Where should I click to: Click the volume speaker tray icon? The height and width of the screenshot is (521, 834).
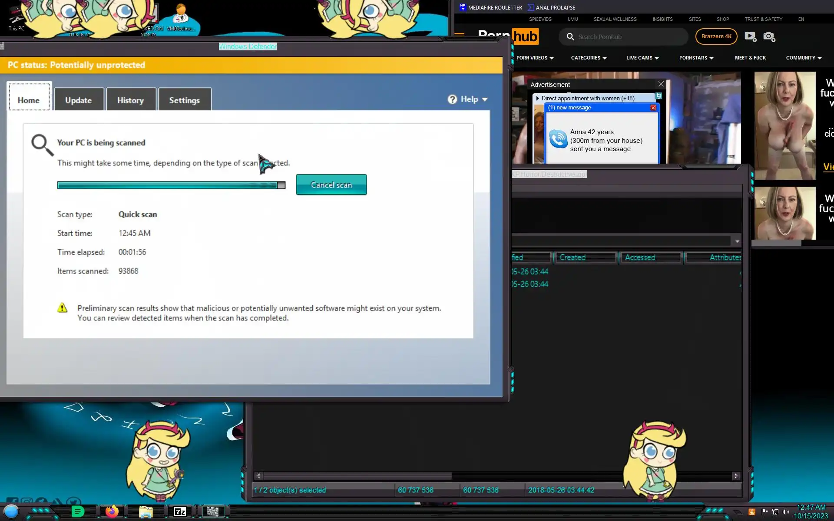[785, 512]
